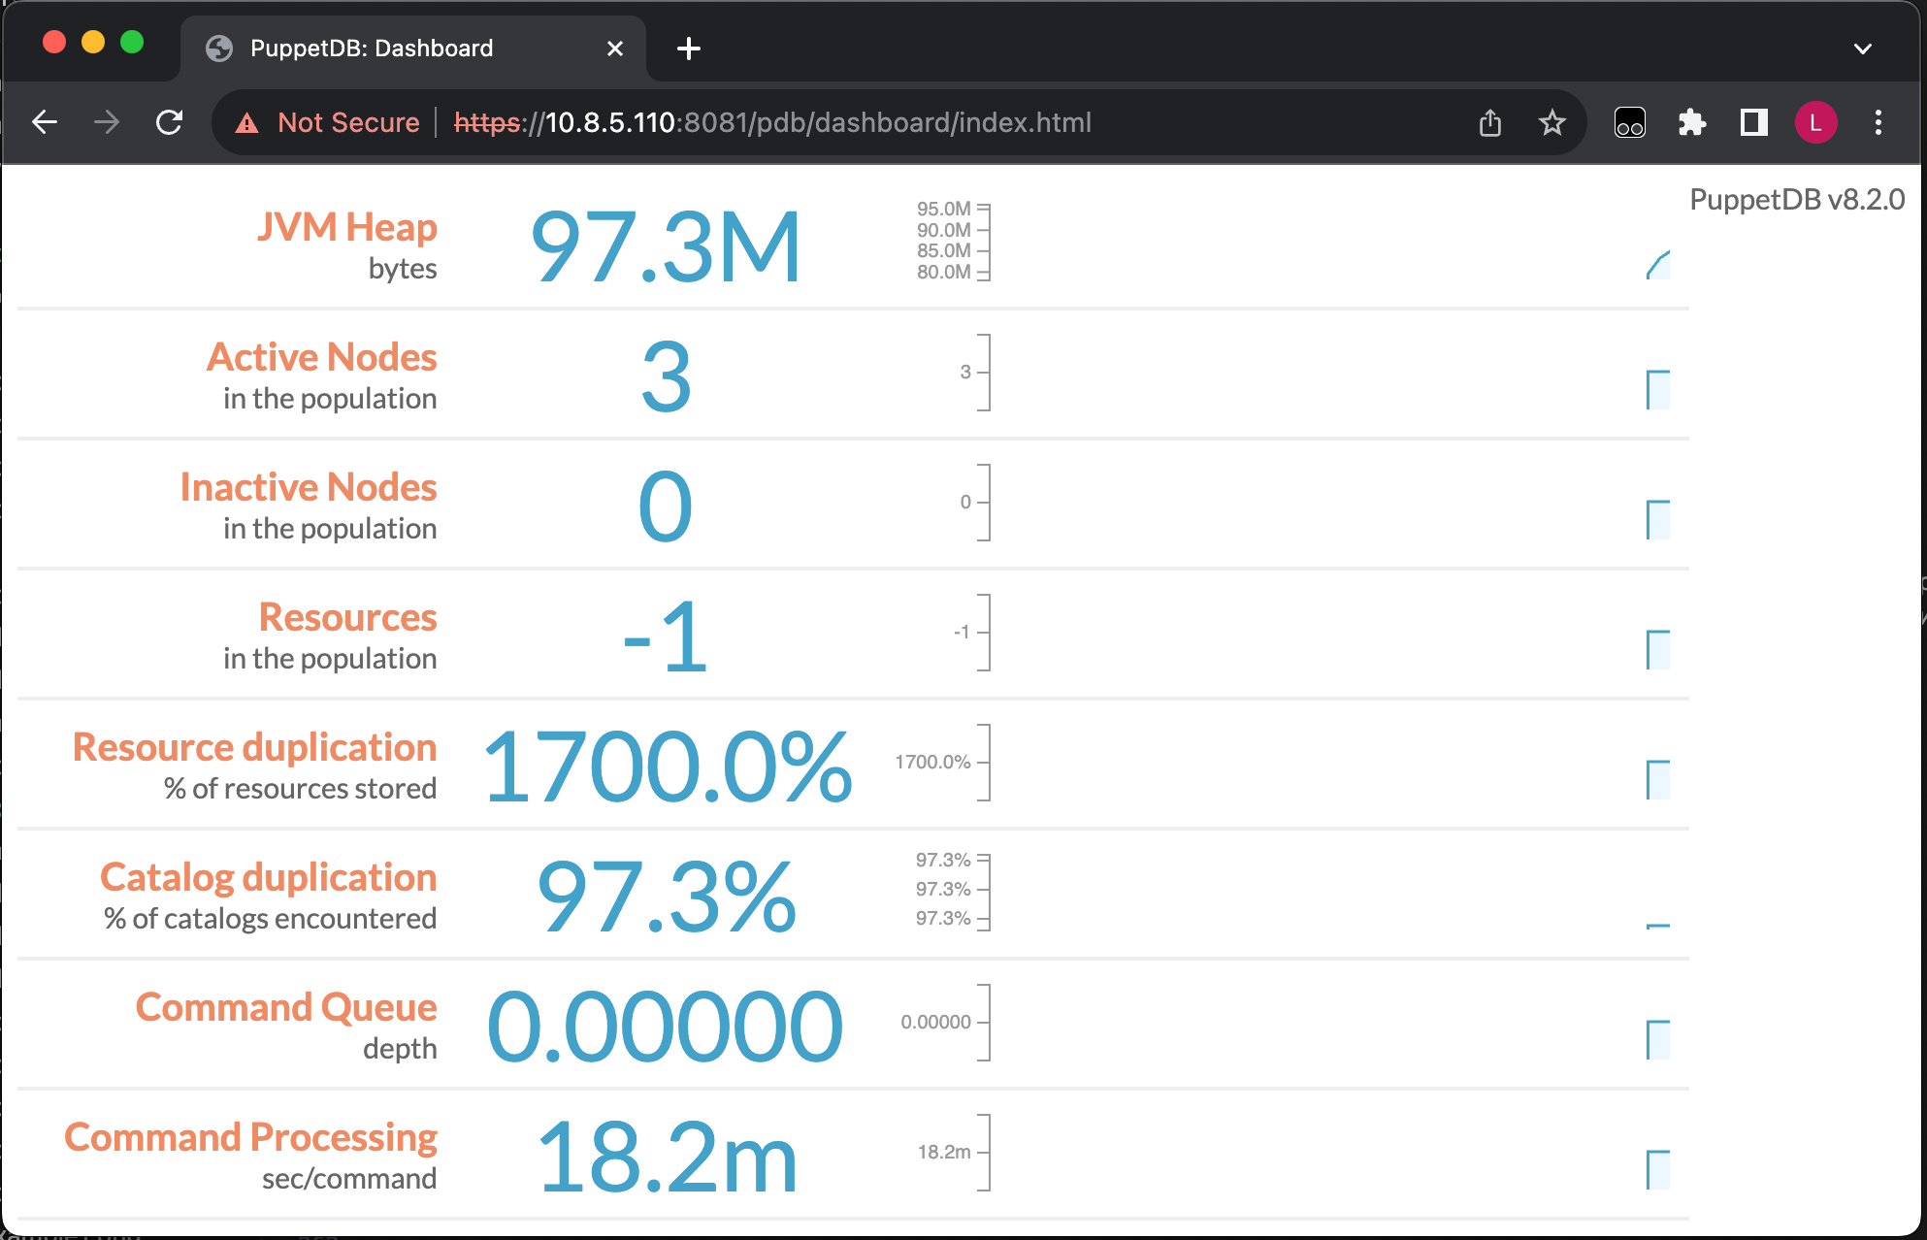1927x1240 pixels.
Task: Click the extension icon with glasses
Action: (x=1630, y=123)
